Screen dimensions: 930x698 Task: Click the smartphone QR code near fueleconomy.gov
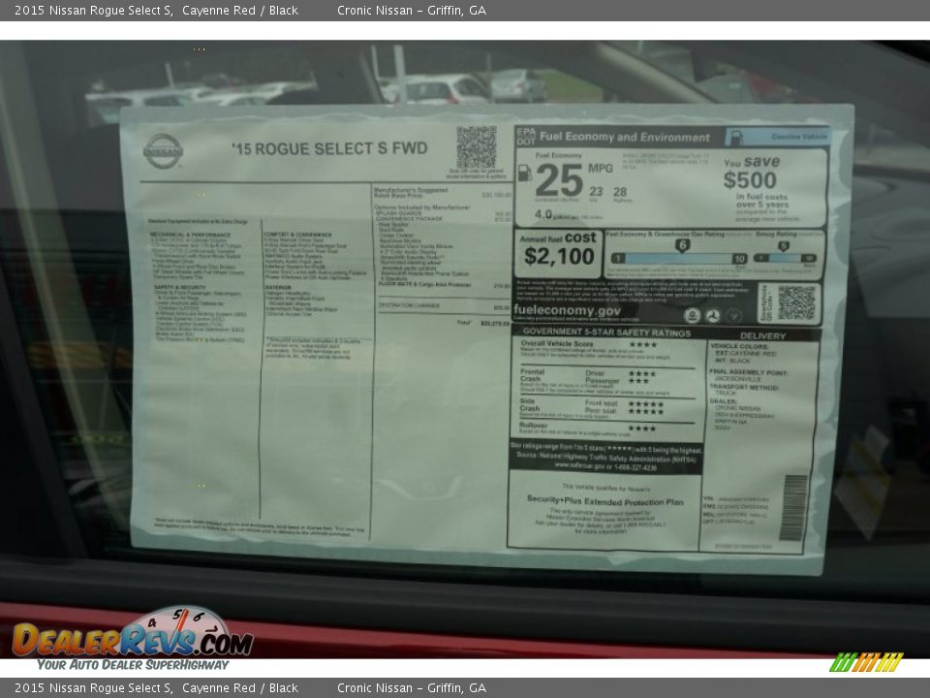tap(796, 302)
